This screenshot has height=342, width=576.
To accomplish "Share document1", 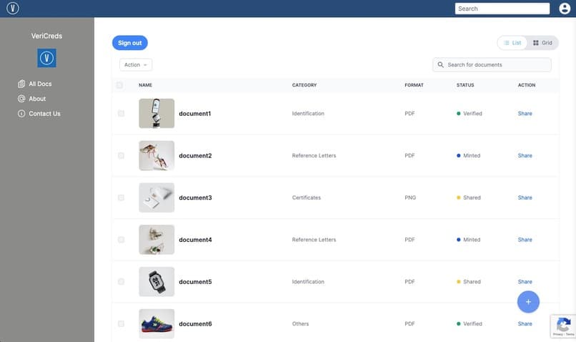I will tap(525, 113).
